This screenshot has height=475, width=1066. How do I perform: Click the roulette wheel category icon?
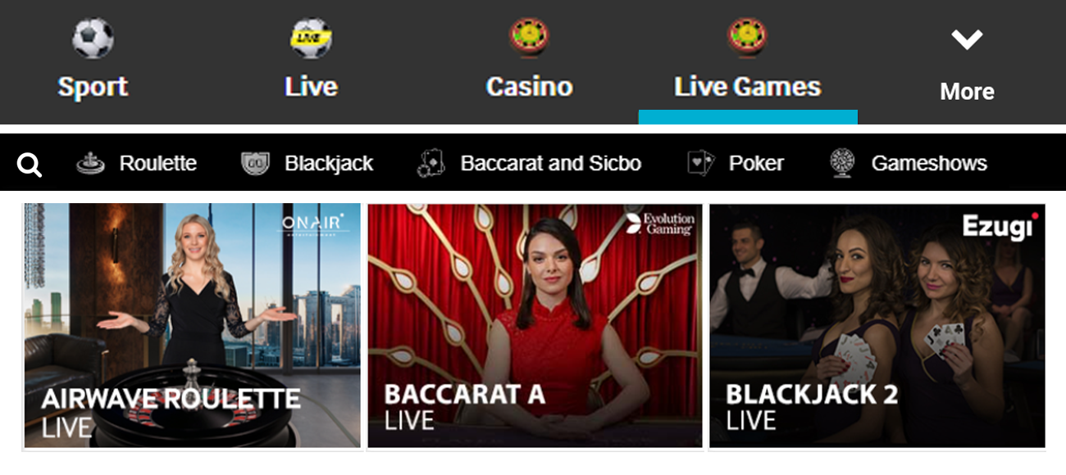(x=90, y=164)
